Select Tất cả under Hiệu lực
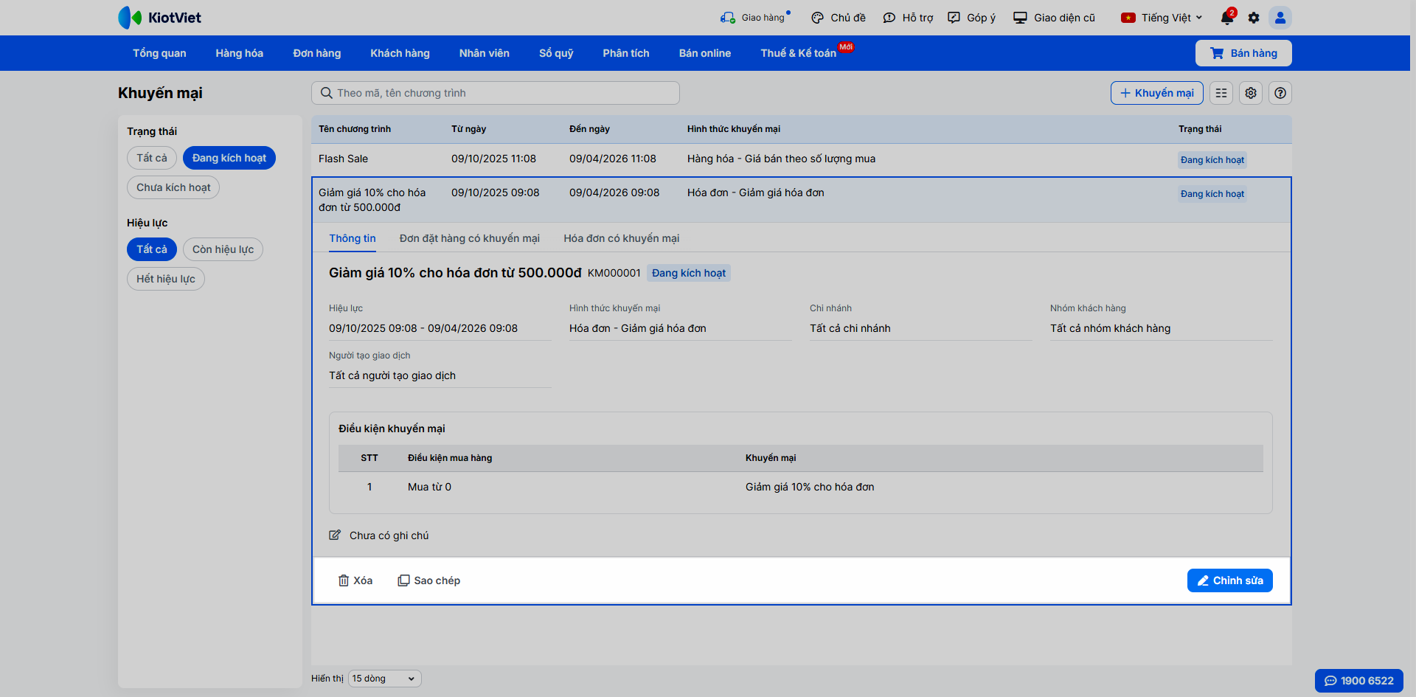The height and width of the screenshot is (697, 1416). tap(152, 249)
